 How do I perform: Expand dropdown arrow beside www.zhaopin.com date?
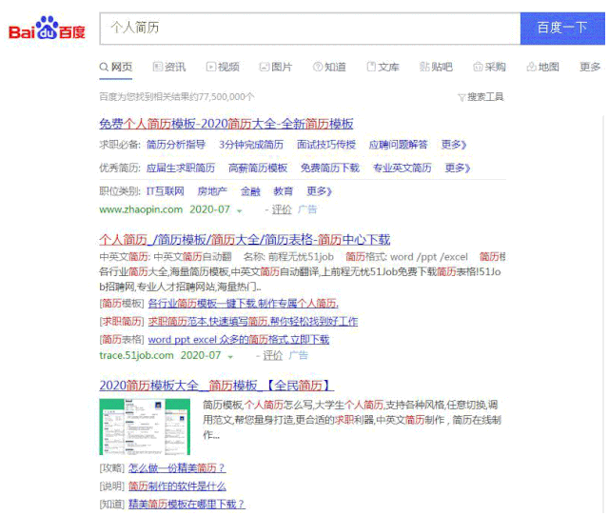pyautogui.click(x=240, y=210)
